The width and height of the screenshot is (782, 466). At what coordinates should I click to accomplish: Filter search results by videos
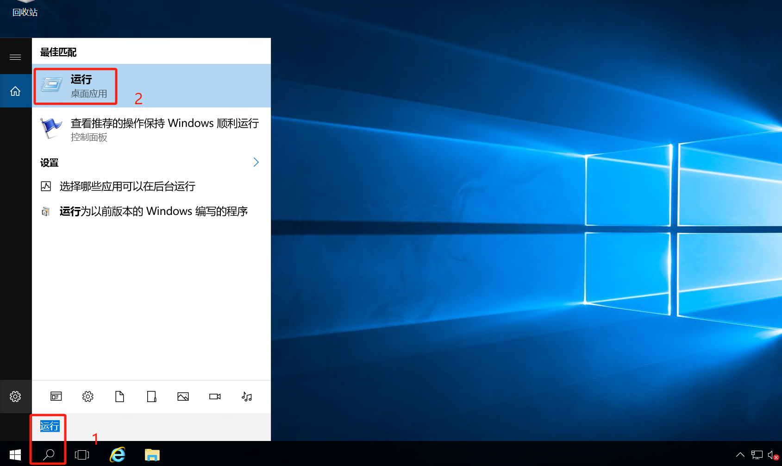pos(215,397)
